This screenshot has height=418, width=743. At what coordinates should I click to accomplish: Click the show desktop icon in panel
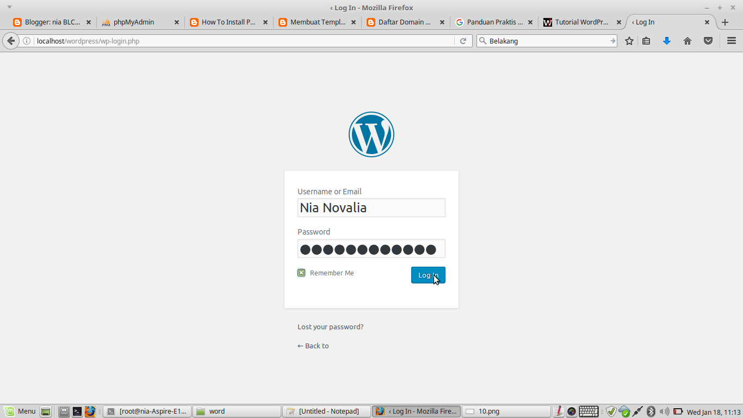tap(46, 411)
